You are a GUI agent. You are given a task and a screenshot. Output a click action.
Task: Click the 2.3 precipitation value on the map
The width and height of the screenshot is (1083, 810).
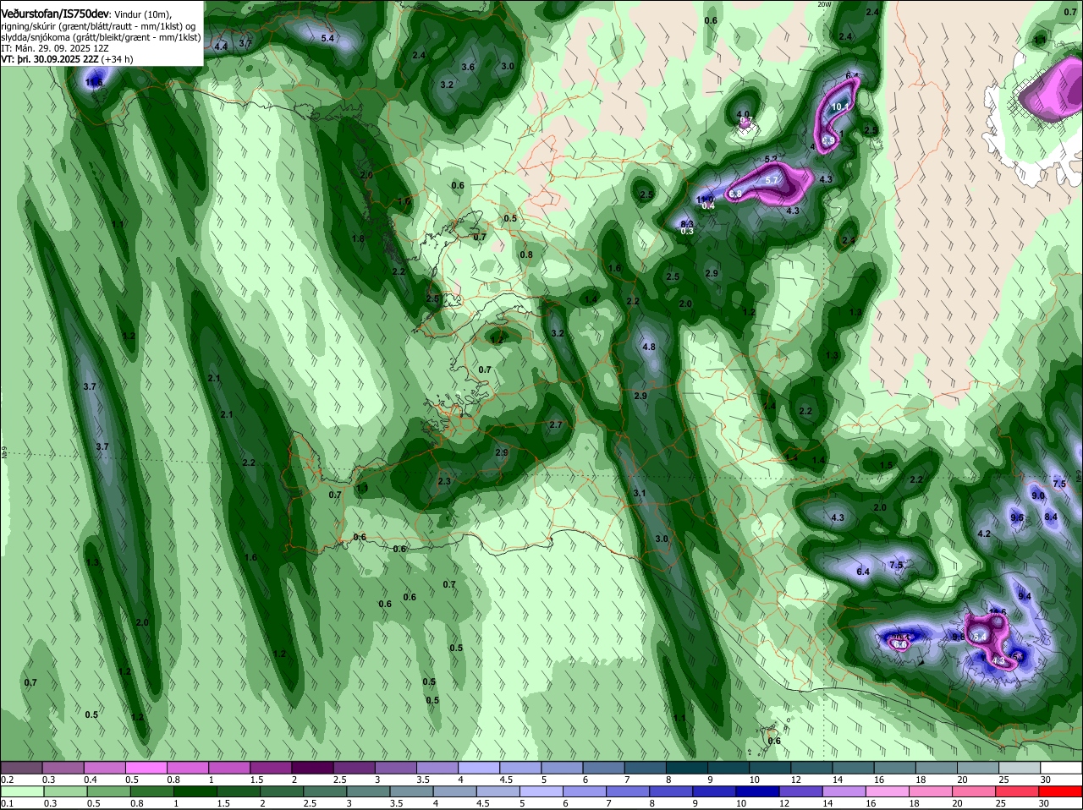tap(444, 481)
